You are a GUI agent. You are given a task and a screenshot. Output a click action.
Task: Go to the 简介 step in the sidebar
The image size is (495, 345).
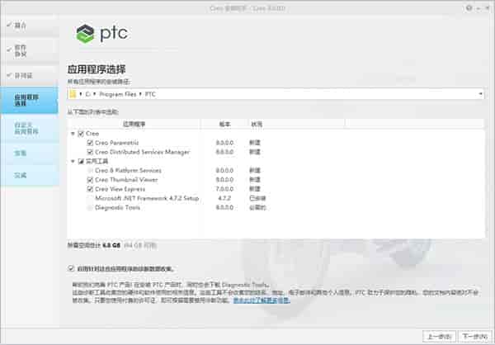(x=30, y=26)
